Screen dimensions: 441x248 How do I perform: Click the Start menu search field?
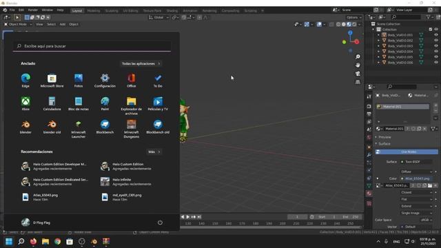pos(92,46)
